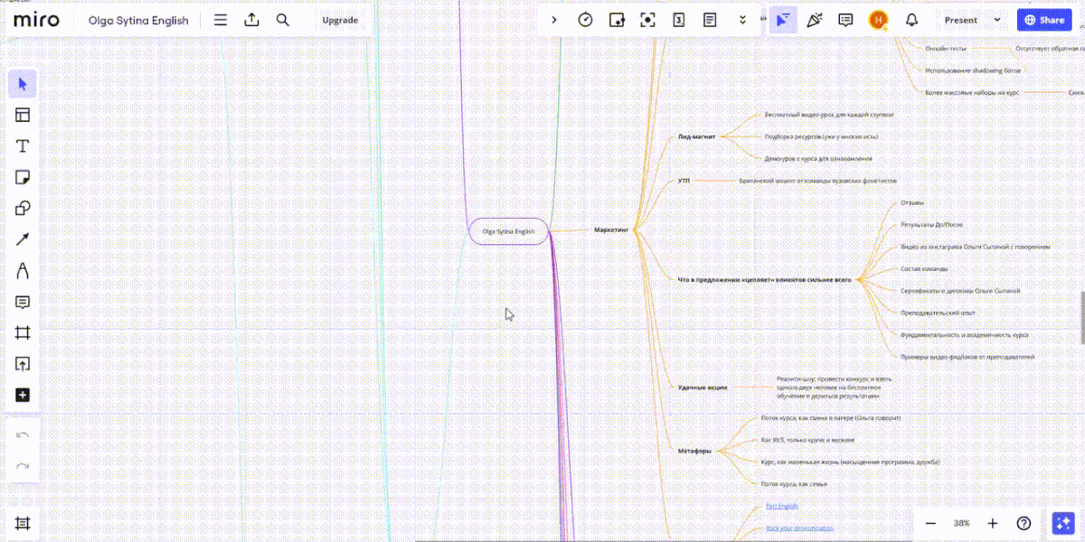This screenshot has width=1085, height=542.
Task: Toggle cursor visibility of collaborators
Action: tap(783, 20)
